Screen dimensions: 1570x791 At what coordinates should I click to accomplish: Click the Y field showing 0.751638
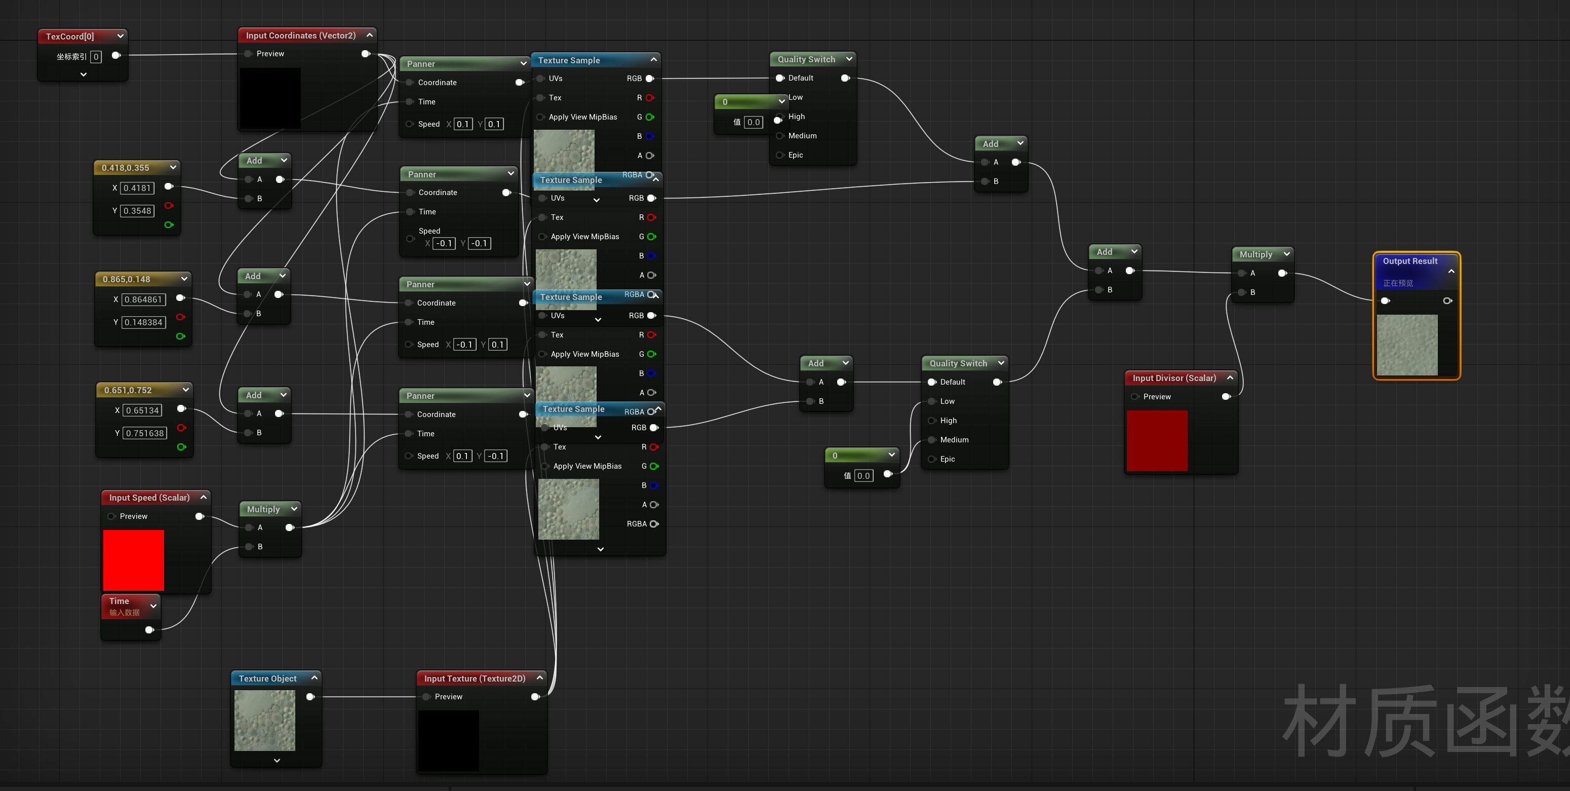pyautogui.click(x=145, y=433)
